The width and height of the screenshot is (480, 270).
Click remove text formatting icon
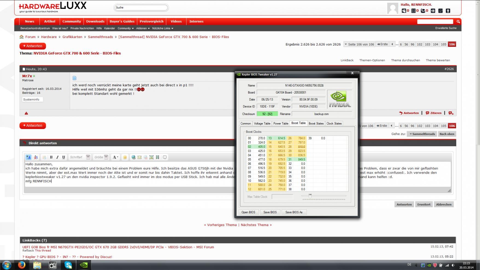point(36,157)
